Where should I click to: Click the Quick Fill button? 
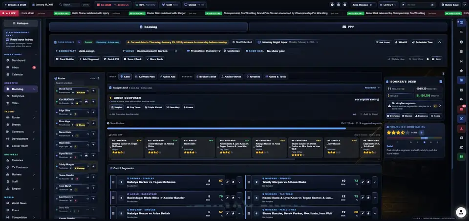click(111, 59)
